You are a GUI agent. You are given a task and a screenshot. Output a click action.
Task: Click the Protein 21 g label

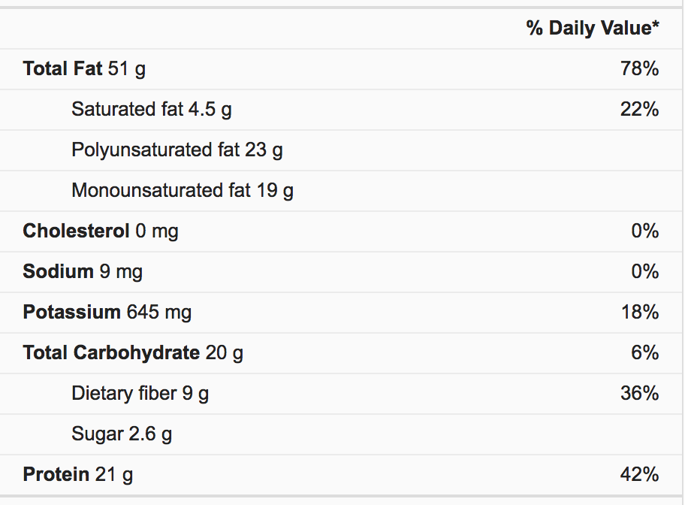pyautogui.click(x=78, y=475)
